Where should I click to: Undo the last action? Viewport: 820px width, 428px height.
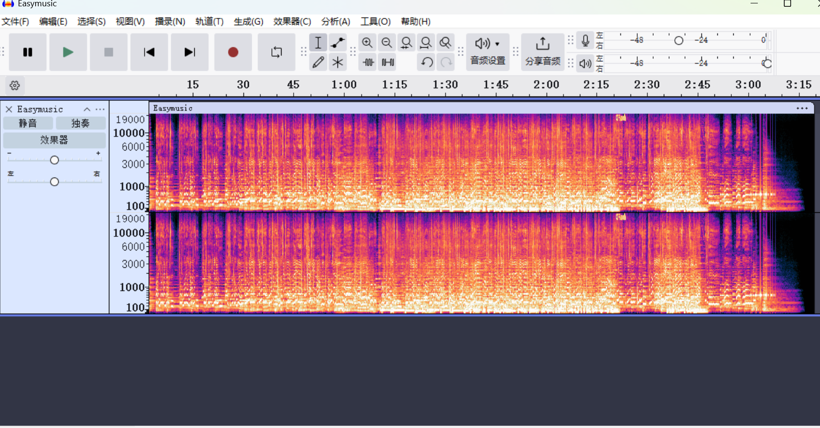coord(427,62)
